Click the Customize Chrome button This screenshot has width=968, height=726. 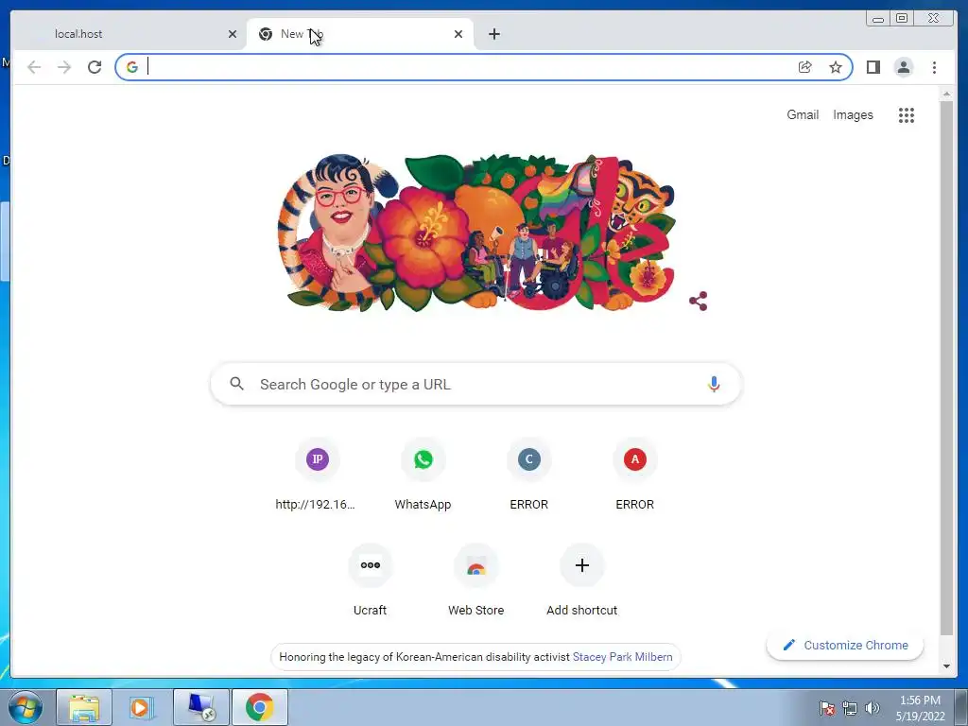[845, 645]
